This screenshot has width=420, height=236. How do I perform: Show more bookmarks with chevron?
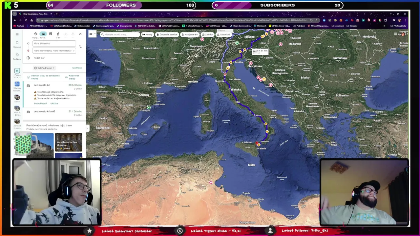[x=384, y=26]
